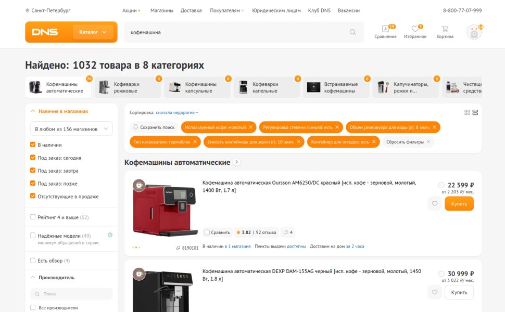Open Кофемашины автоматические section arrow
This screenshot has height=312, width=505.
click(x=236, y=162)
